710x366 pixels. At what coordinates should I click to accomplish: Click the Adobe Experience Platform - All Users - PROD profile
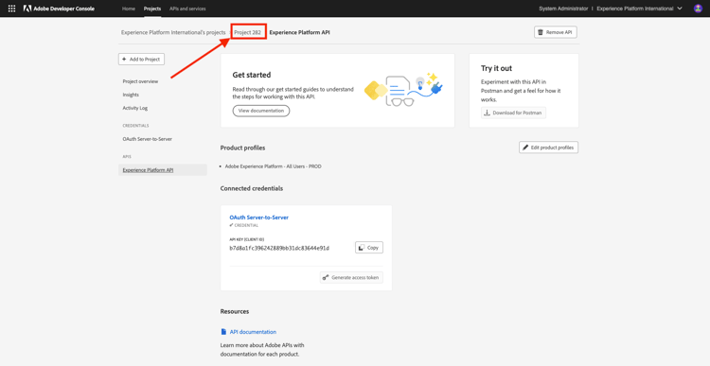(x=274, y=166)
